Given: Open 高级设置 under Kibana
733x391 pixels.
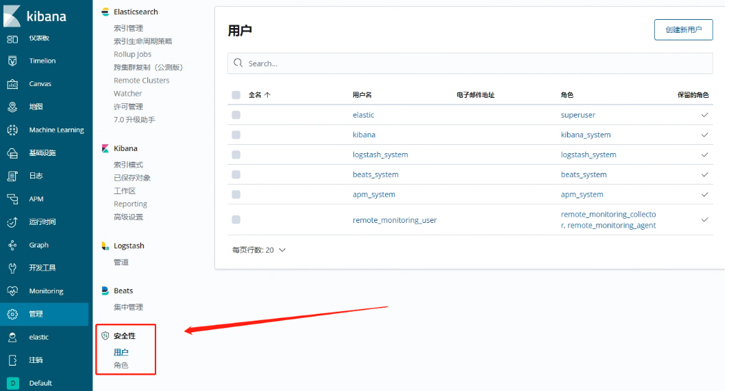Looking at the screenshot, I should [x=128, y=217].
